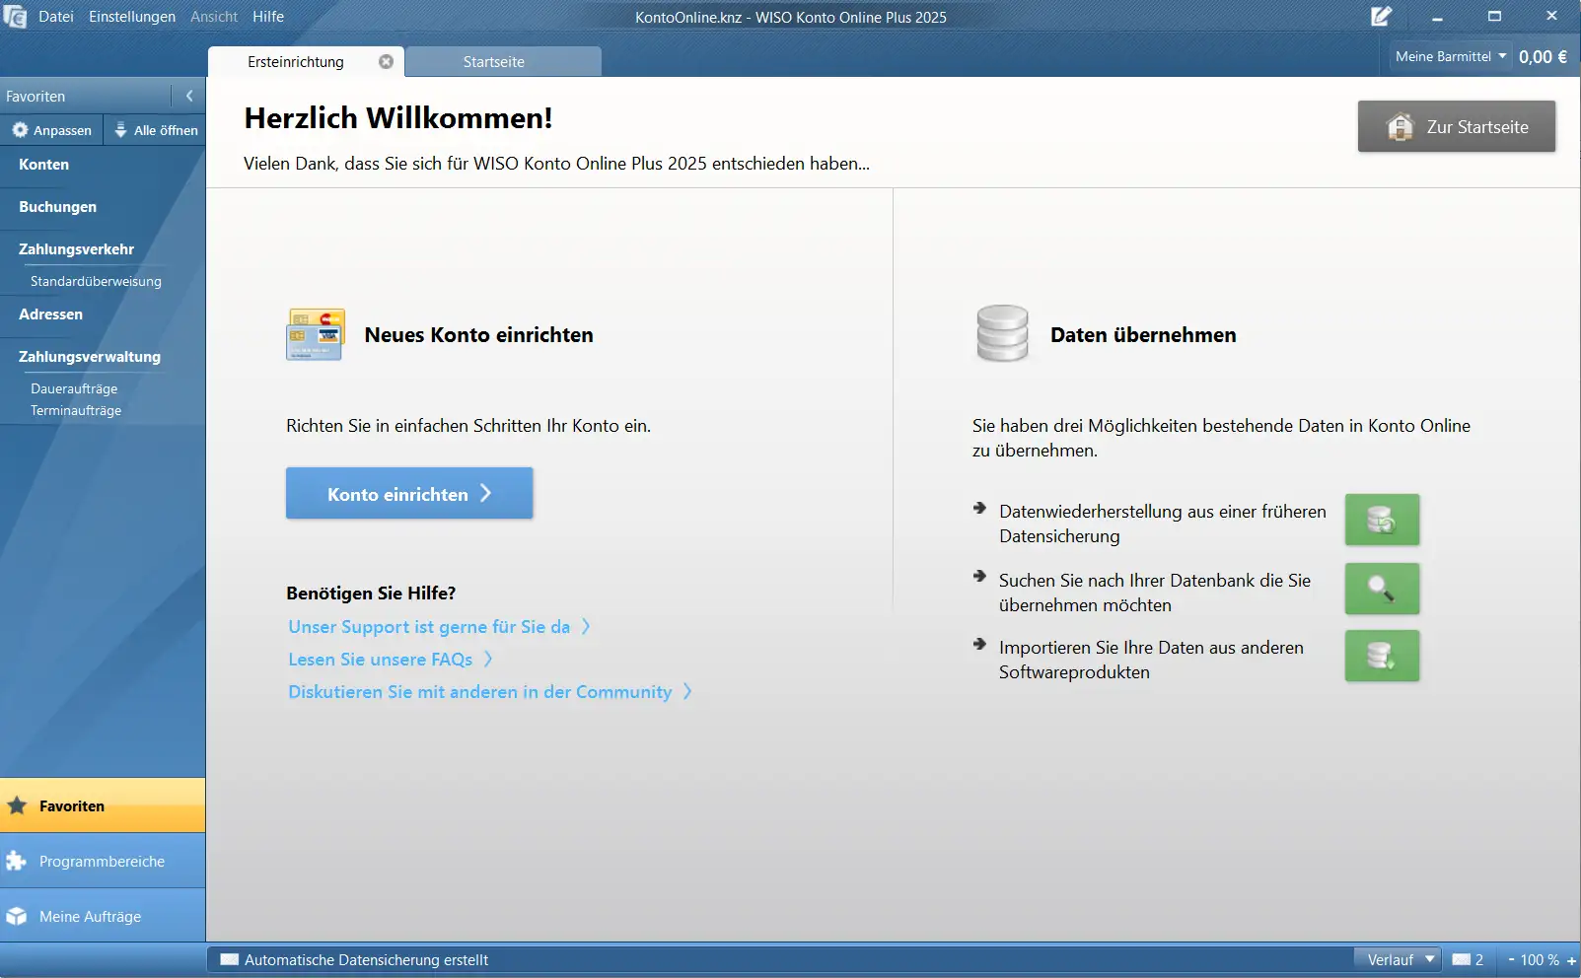Close the Ersteinrichtung tab
This screenshot has height=978, width=1581.
(x=386, y=61)
